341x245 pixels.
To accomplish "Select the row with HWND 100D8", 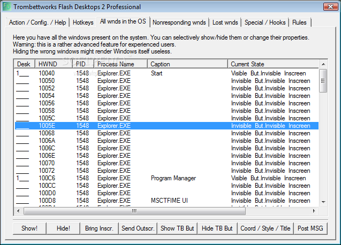I will tap(166, 201).
